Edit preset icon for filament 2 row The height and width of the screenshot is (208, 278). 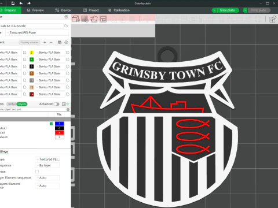[x=68, y=53]
